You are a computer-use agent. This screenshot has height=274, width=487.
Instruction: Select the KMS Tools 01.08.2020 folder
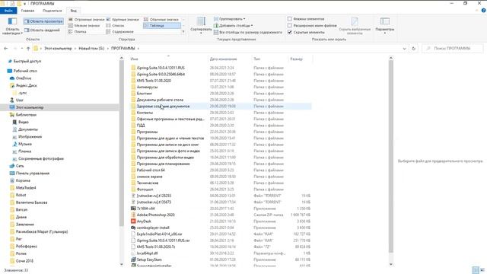tap(154, 81)
